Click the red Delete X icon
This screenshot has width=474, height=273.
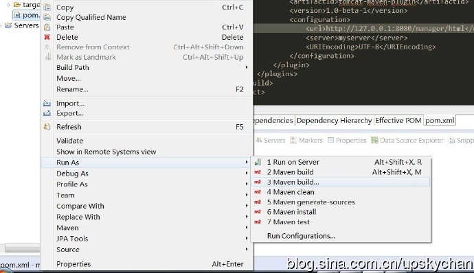click(47, 37)
